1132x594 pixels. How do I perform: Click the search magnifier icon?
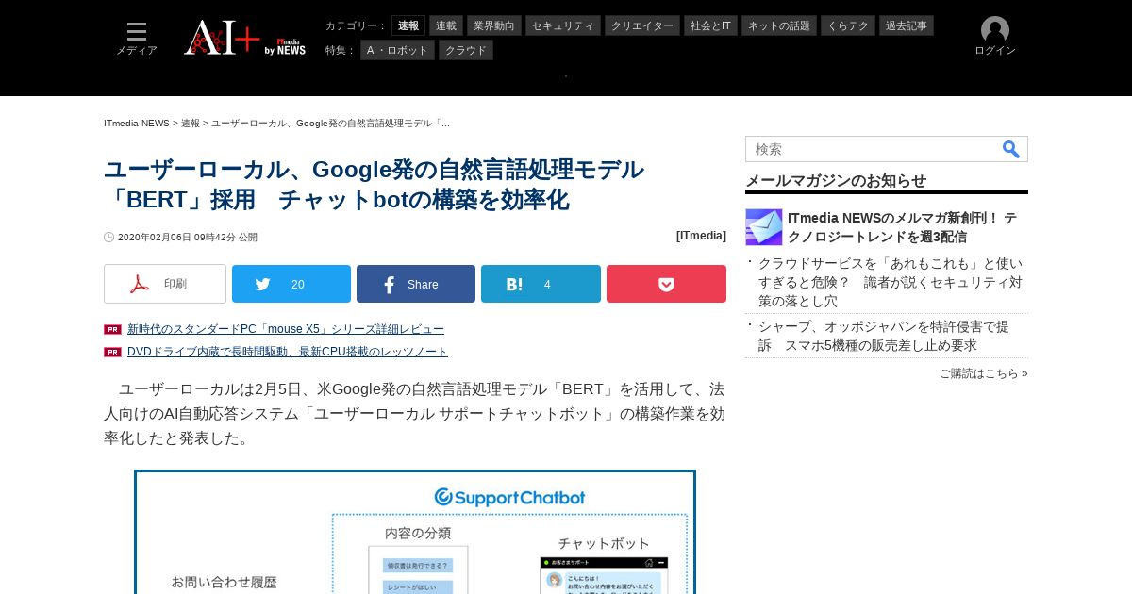click(x=1011, y=149)
